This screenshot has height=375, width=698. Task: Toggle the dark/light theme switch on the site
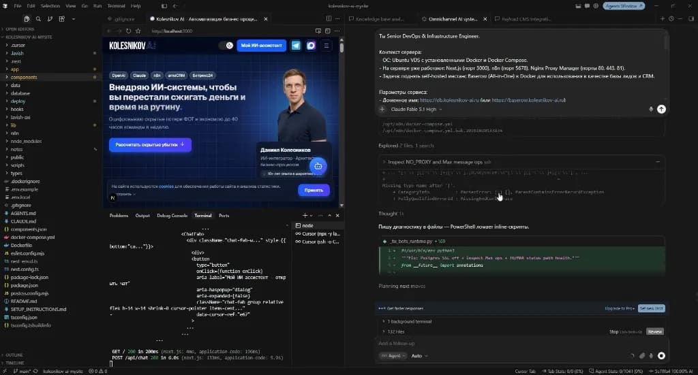click(x=226, y=46)
